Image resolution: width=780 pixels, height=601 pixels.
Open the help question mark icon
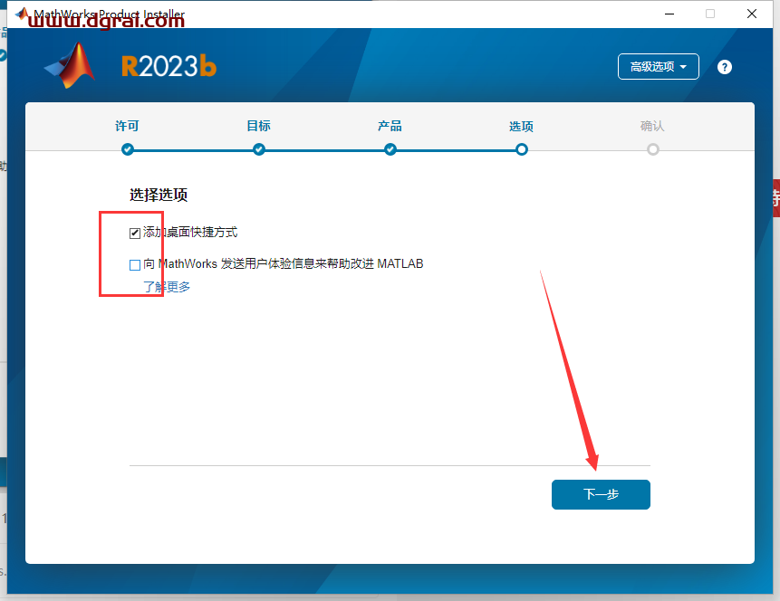tap(725, 67)
